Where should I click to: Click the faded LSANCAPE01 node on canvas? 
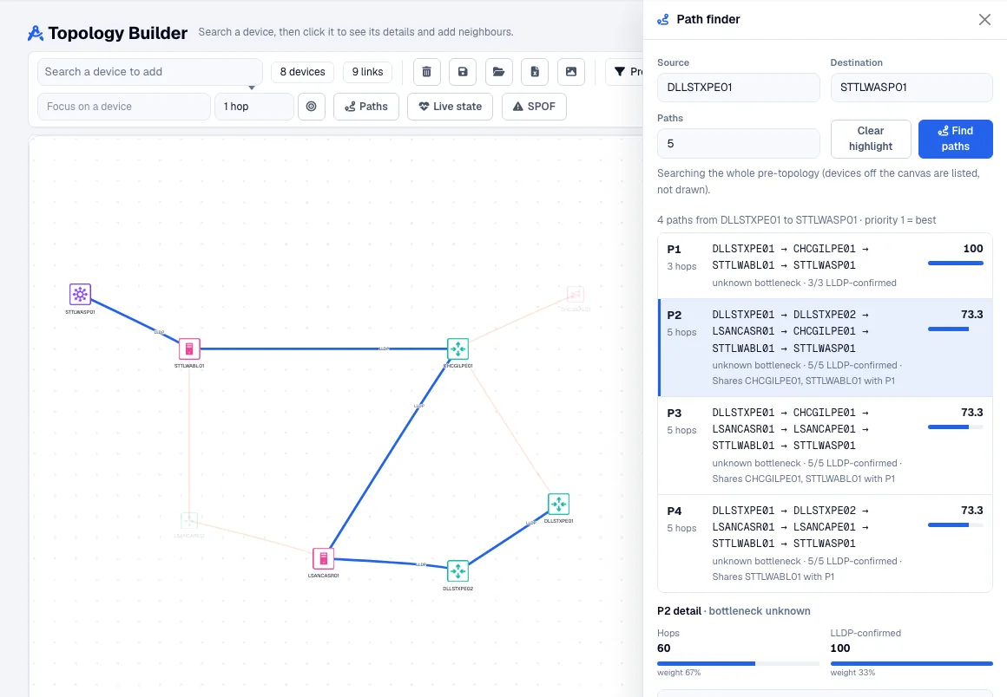189,520
